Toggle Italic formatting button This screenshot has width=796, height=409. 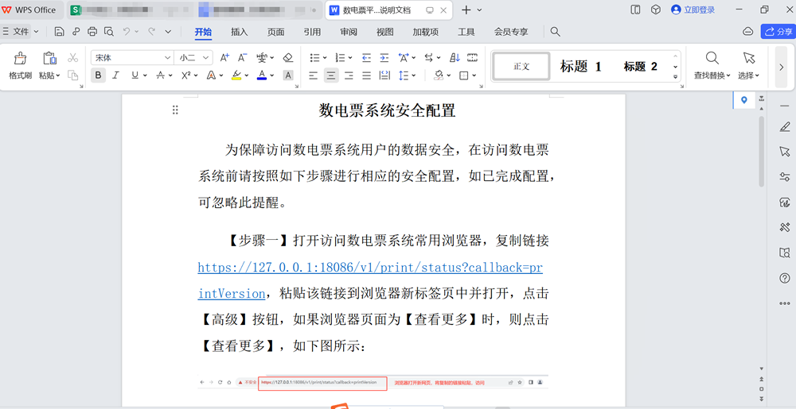pos(115,75)
